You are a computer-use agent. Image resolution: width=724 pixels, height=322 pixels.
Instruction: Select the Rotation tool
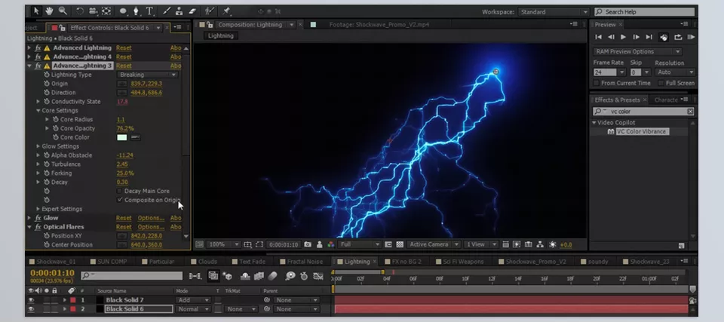coord(80,11)
